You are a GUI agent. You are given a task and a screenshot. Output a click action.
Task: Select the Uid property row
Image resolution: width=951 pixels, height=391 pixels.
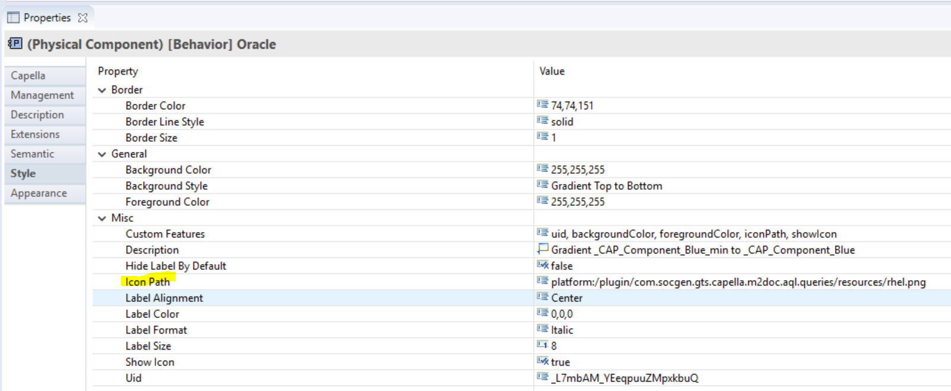(x=521, y=378)
